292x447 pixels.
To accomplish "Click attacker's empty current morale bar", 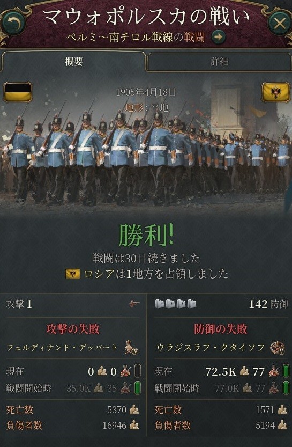I will [138, 371].
